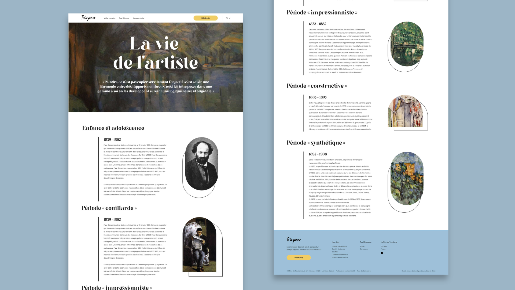This screenshot has height=290, width=515.
Task: Click the 'L'office de Tourisme' footer heading
Action: (x=389, y=242)
